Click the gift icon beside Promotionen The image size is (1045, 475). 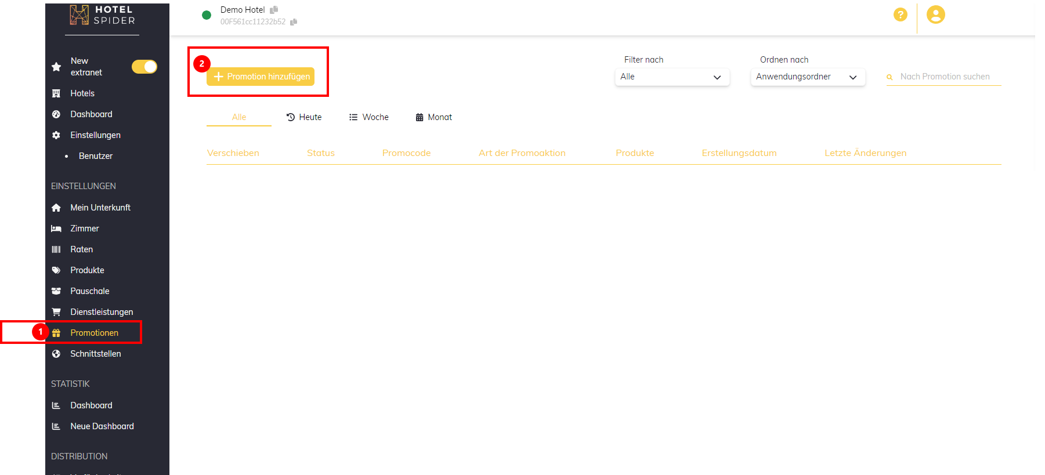pos(56,333)
